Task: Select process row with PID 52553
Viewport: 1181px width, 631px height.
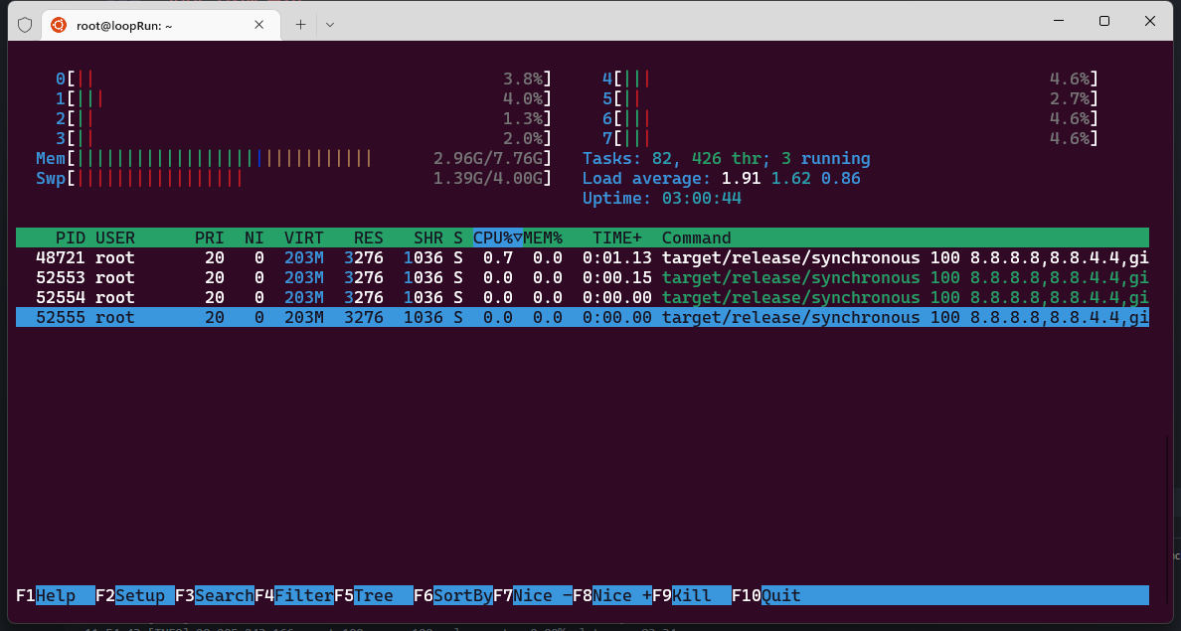Action: point(583,278)
